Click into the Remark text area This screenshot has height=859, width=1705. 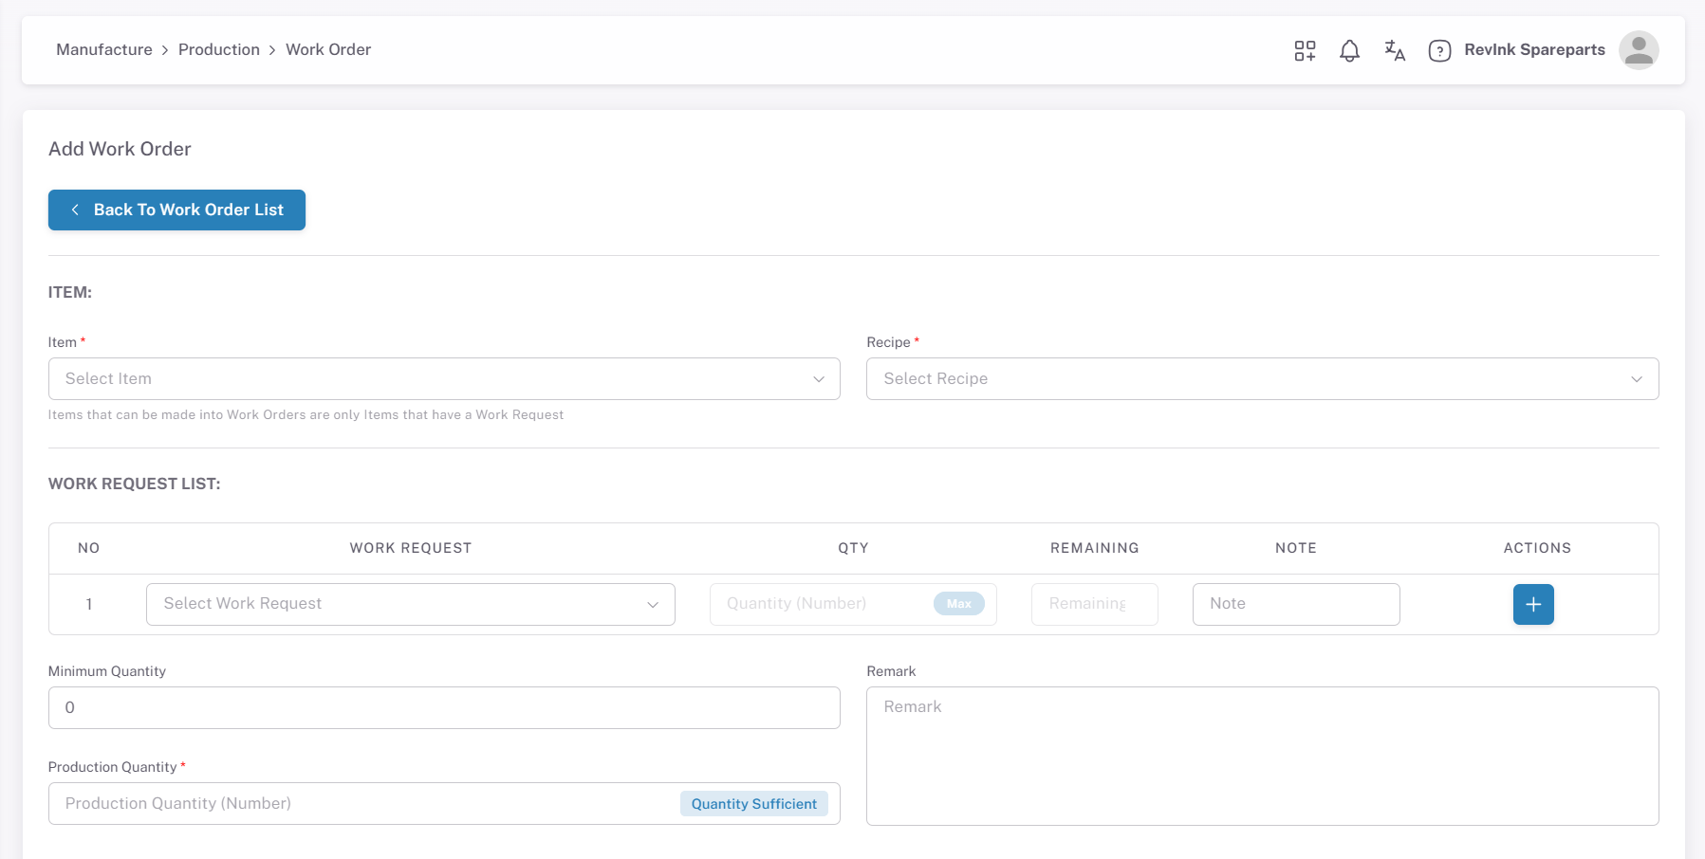click(1262, 756)
